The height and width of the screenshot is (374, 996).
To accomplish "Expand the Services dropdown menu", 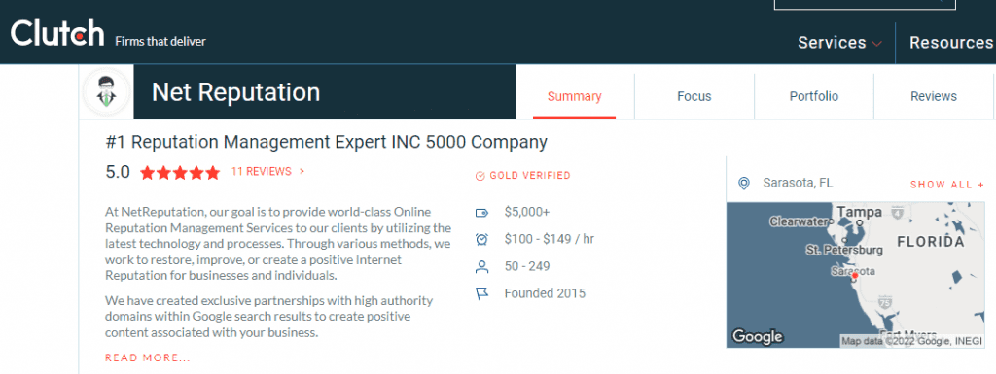I will pos(839,43).
